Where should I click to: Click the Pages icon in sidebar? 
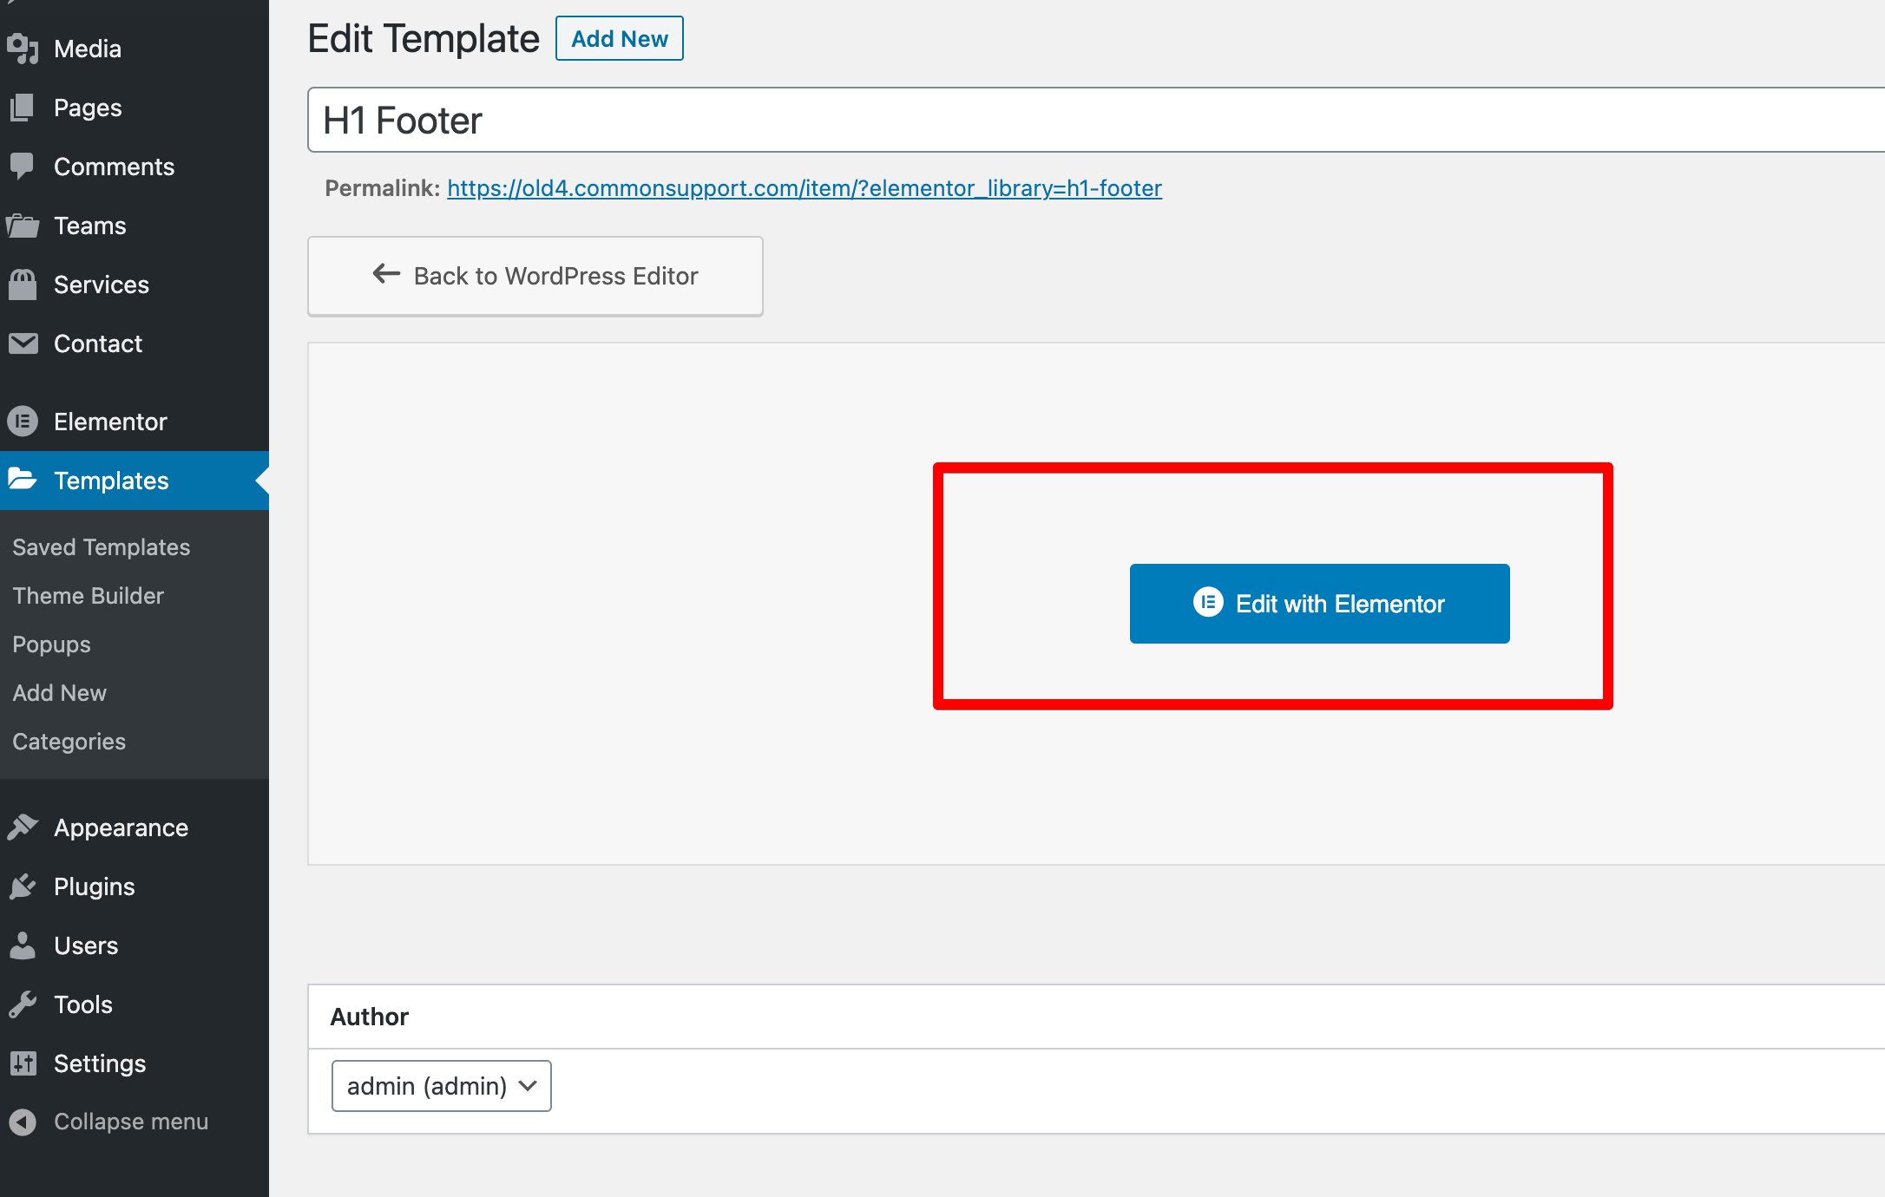(x=23, y=108)
